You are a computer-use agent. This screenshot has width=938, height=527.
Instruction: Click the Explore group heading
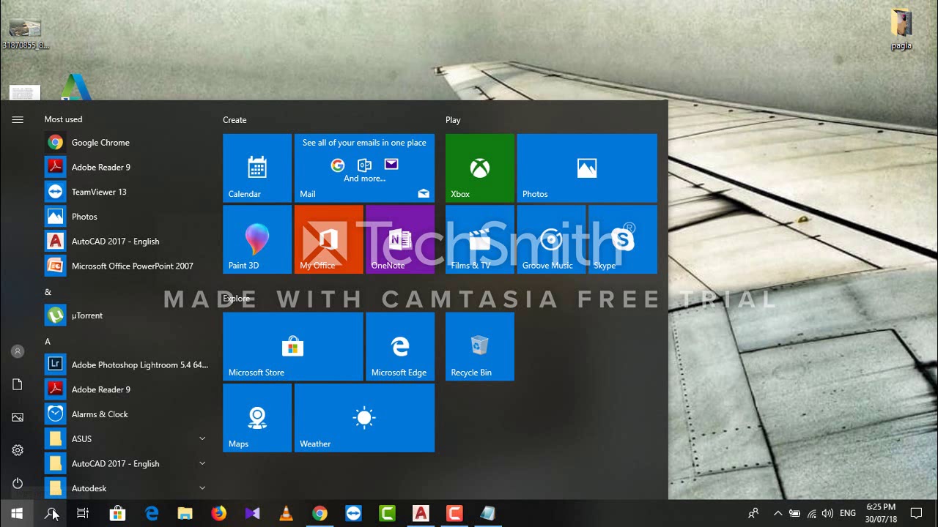tap(237, 299)
